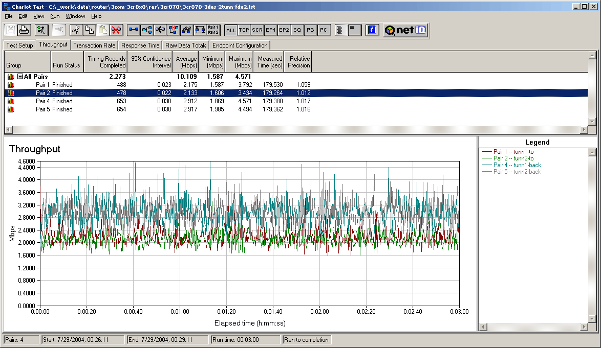Toggle the ALL pairs filter button

pyautogui.click(x=231, y=30)
